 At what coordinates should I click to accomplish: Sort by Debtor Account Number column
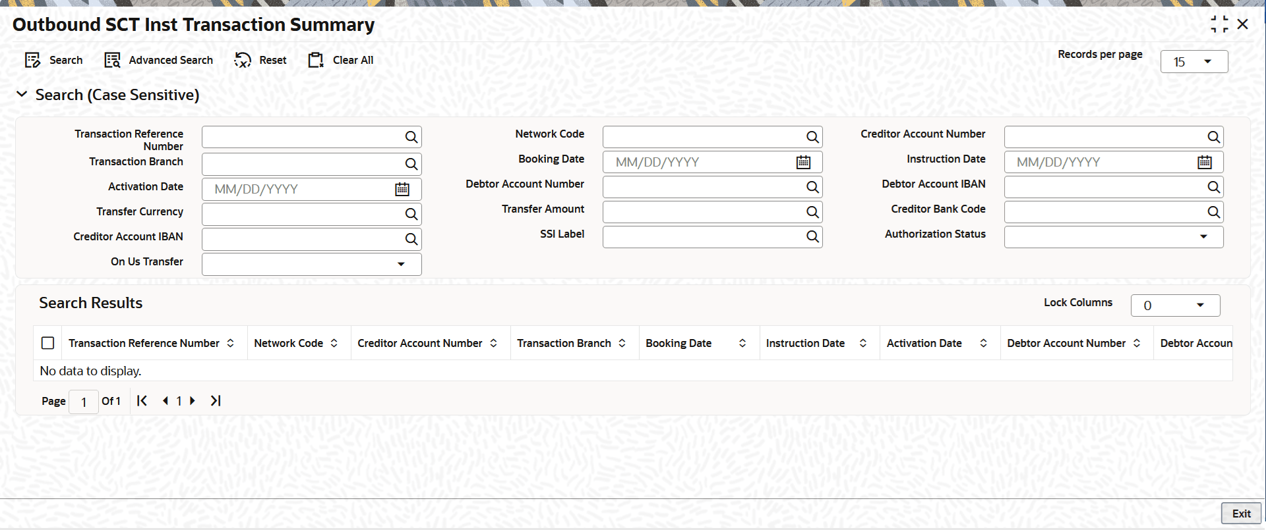[1137, 343]
